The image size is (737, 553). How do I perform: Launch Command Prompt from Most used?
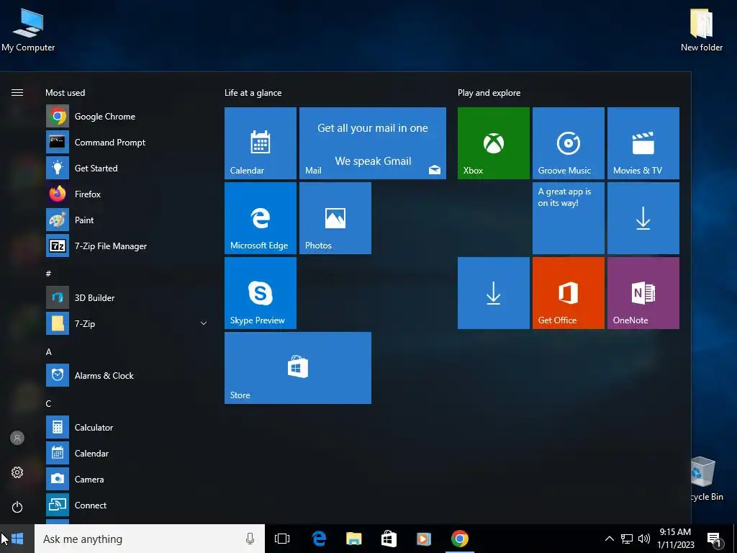tap(126, 142)
